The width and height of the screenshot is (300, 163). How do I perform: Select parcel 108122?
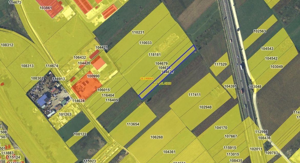click(80, 134)
